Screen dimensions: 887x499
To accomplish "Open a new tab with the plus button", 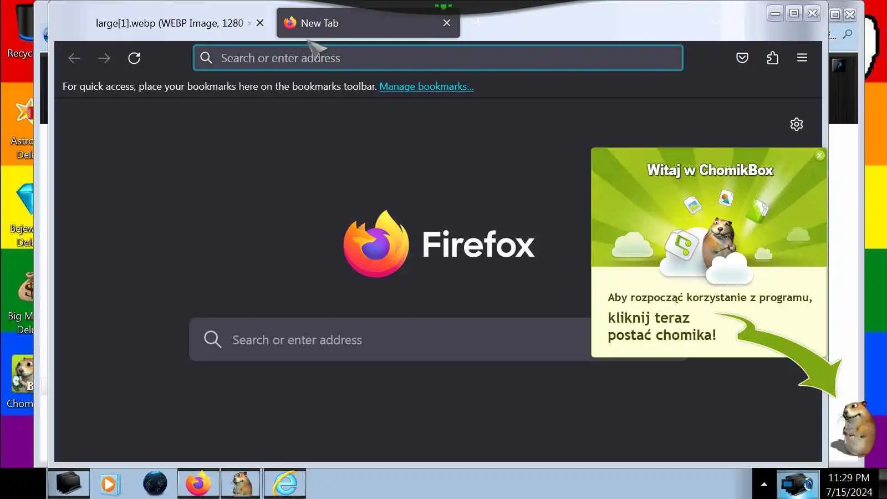I will (478, 23).
